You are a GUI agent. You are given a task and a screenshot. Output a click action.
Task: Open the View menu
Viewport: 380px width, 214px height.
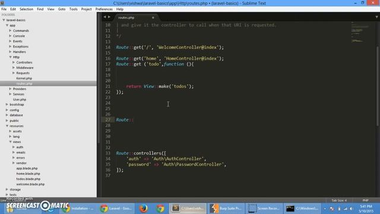click(50, 10)
